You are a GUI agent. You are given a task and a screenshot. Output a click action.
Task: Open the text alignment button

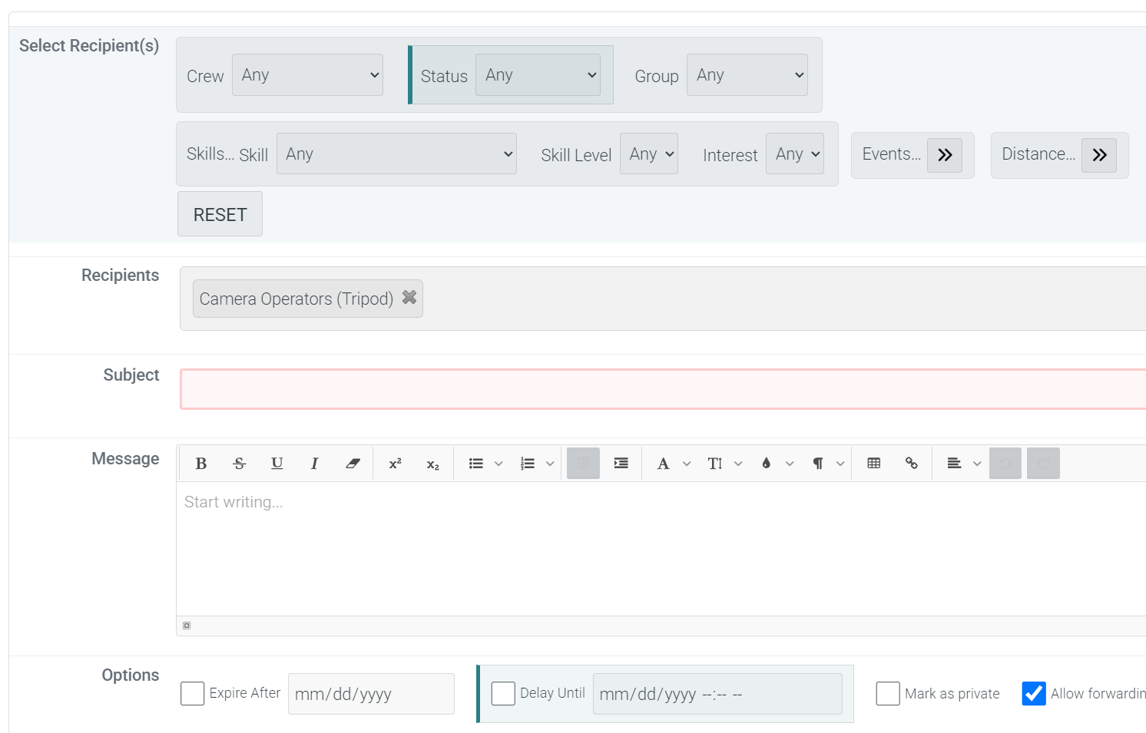point(954,464)
